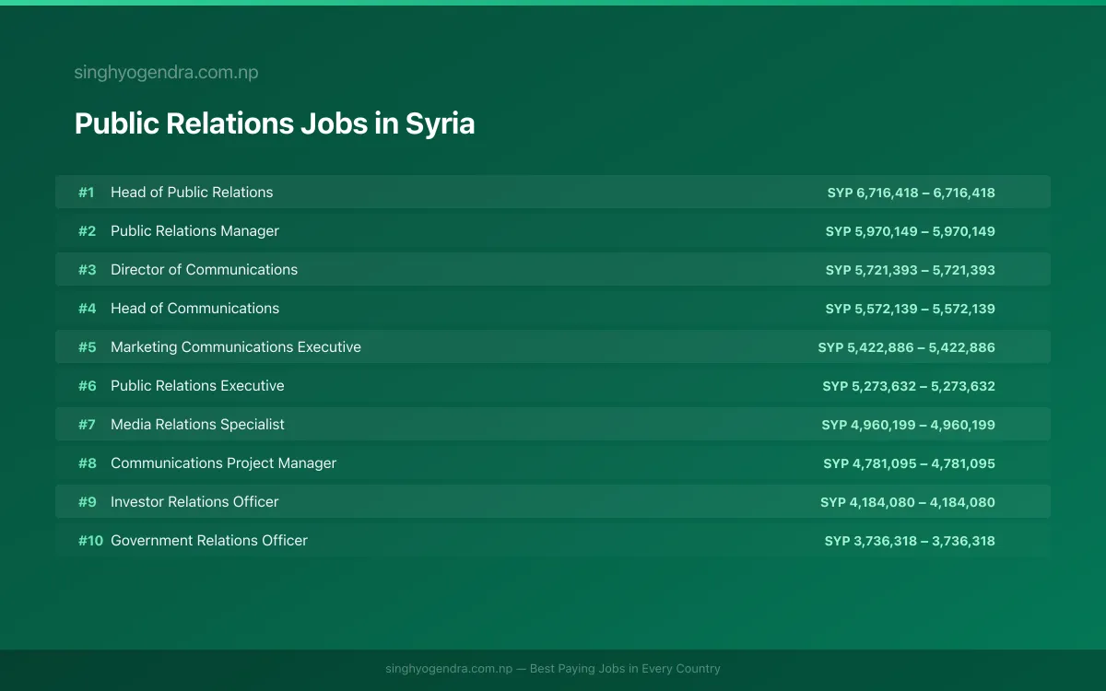This screenshot has height=691, width=1106.
Task: Click the singhyogendra.com.np header text
Action: [x=166, y=72]
